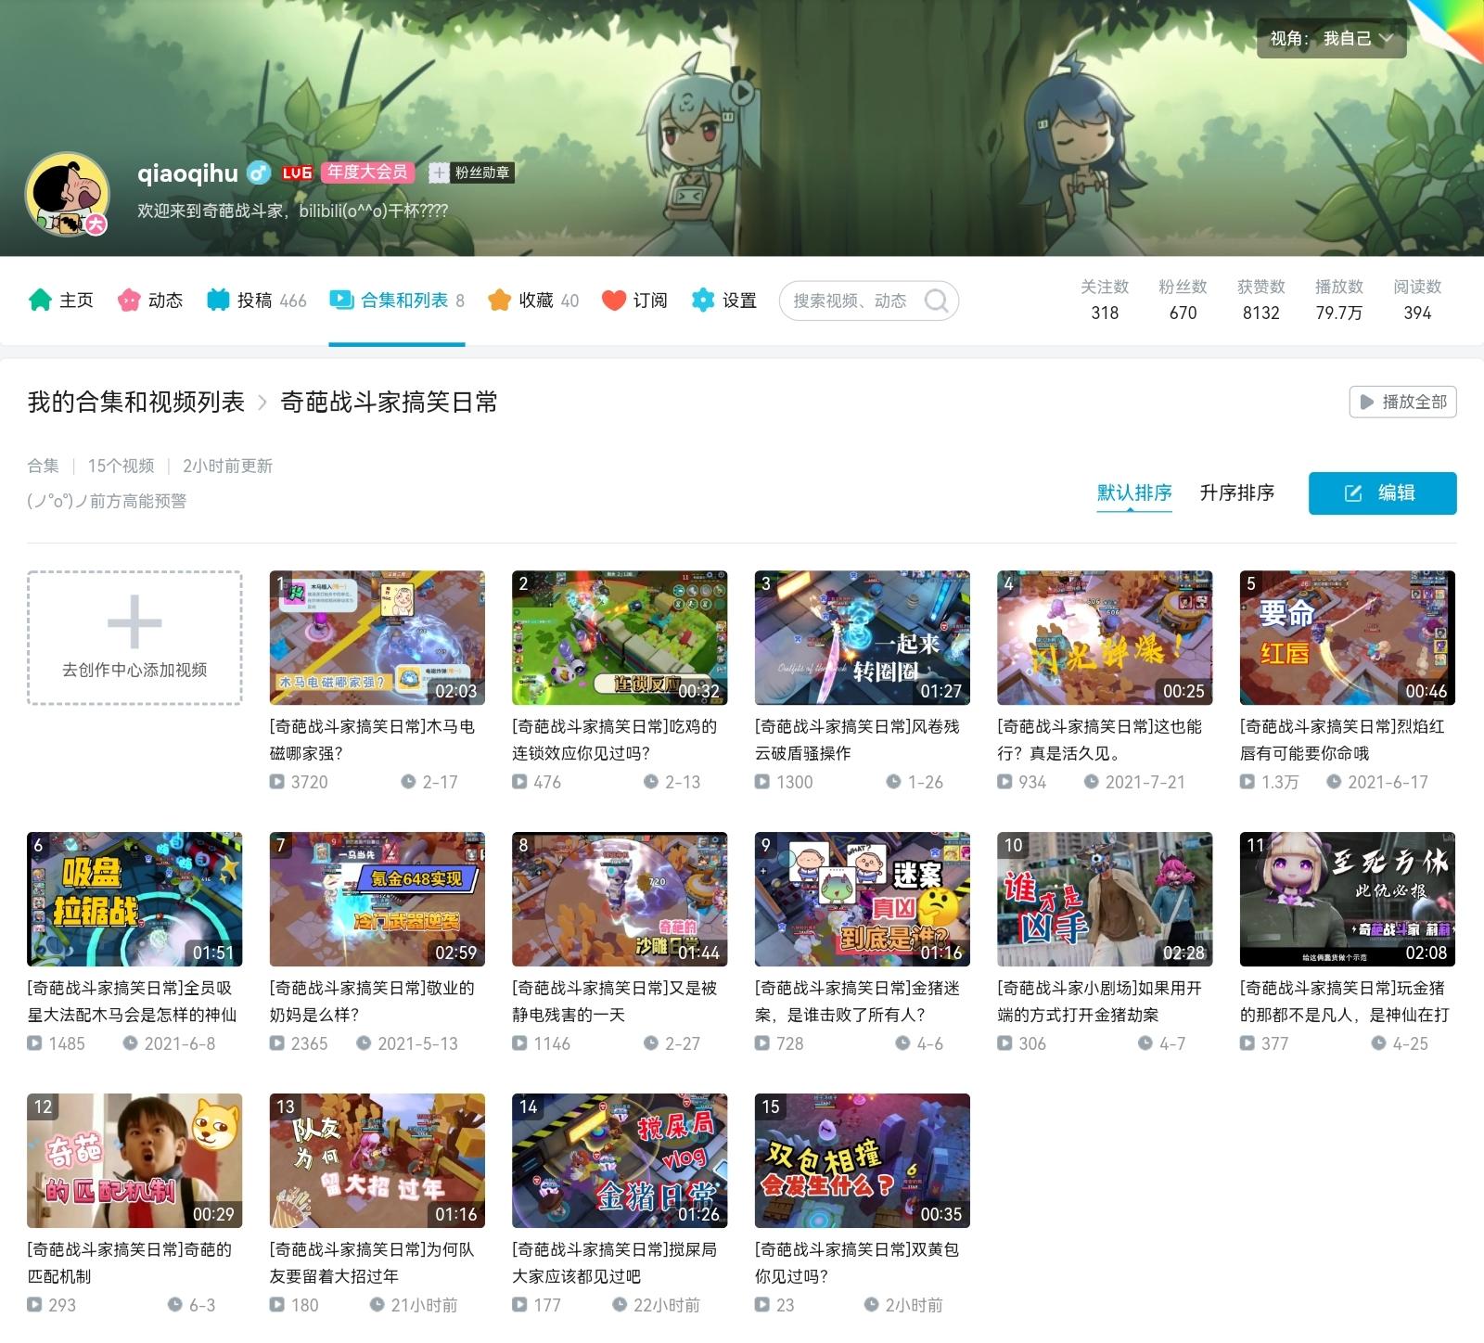Click title 又是被静电残害的一天
Viewport: 1484px width, 1343px height.
coord(615,1001)
